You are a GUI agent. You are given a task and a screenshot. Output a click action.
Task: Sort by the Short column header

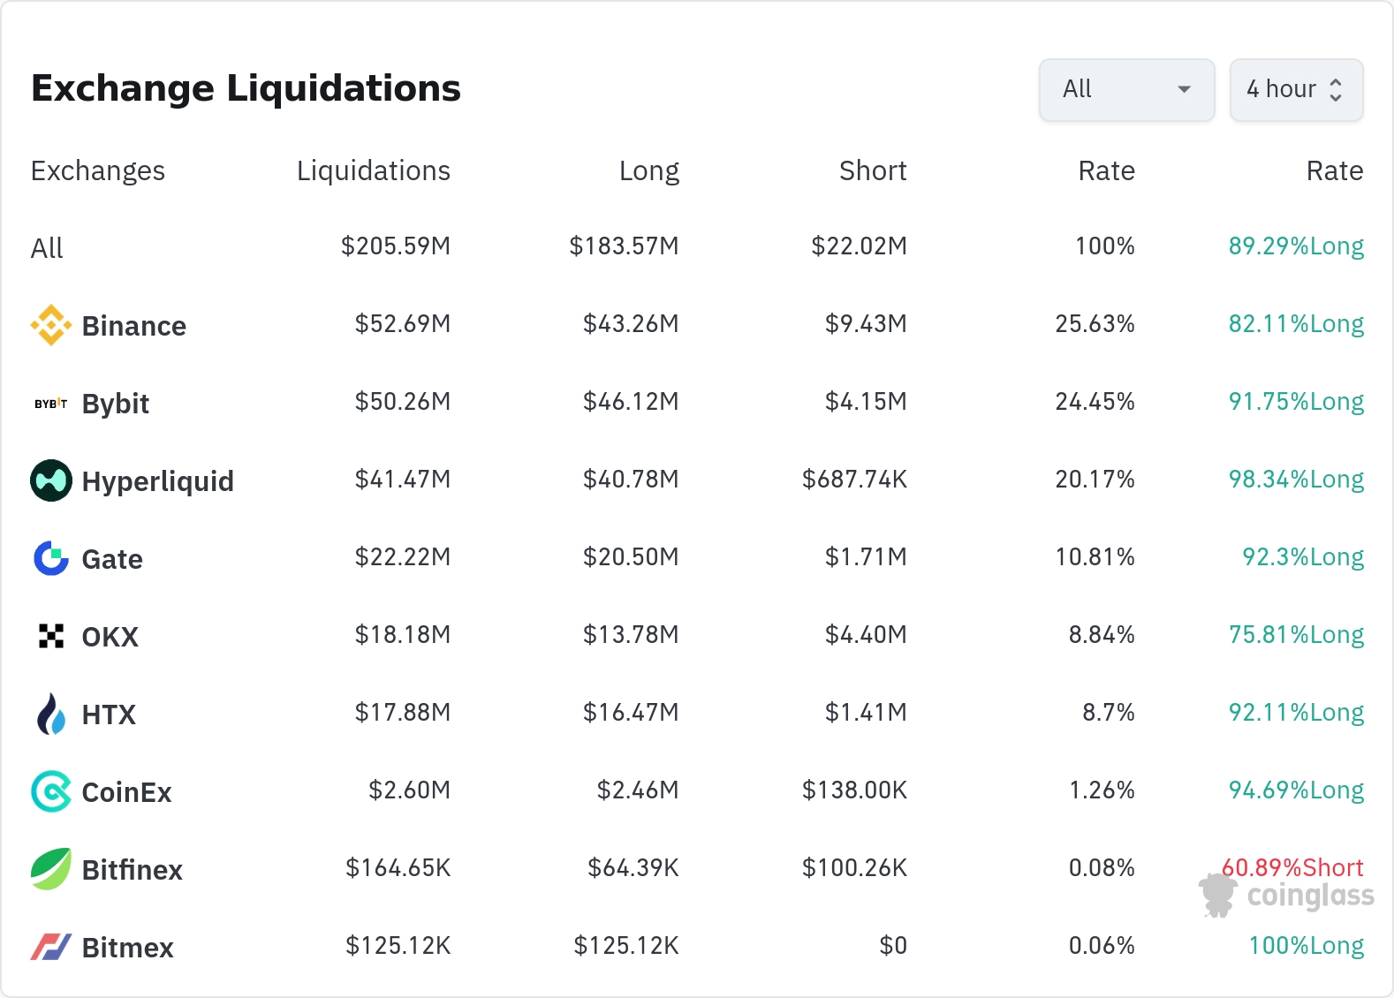point(872,170)
